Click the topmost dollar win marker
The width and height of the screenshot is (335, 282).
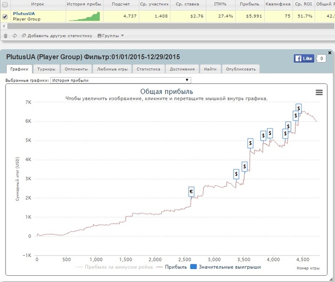(299, 108)
